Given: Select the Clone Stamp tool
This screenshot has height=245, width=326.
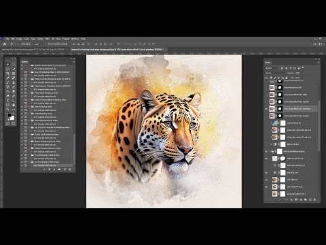Looking at the screenshot, I should 14,82.
